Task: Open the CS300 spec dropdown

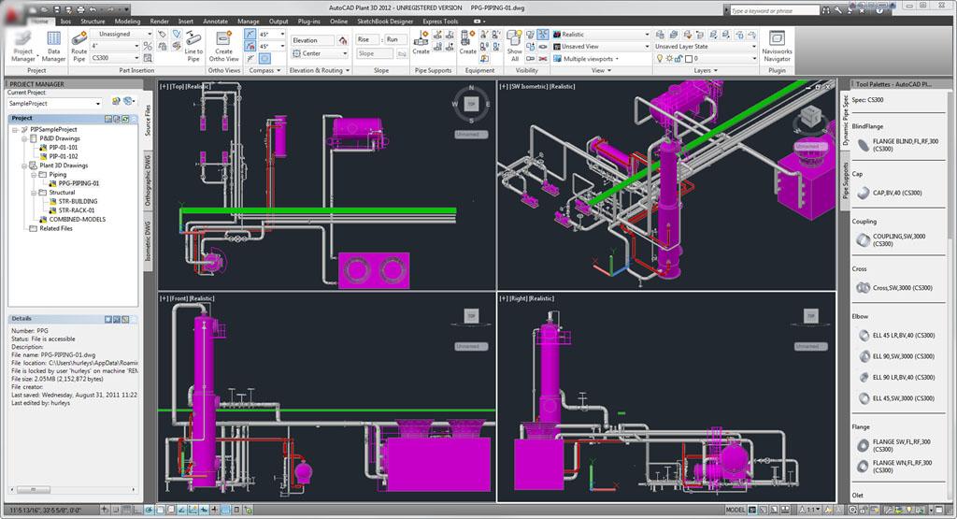Action: (115, 58)
